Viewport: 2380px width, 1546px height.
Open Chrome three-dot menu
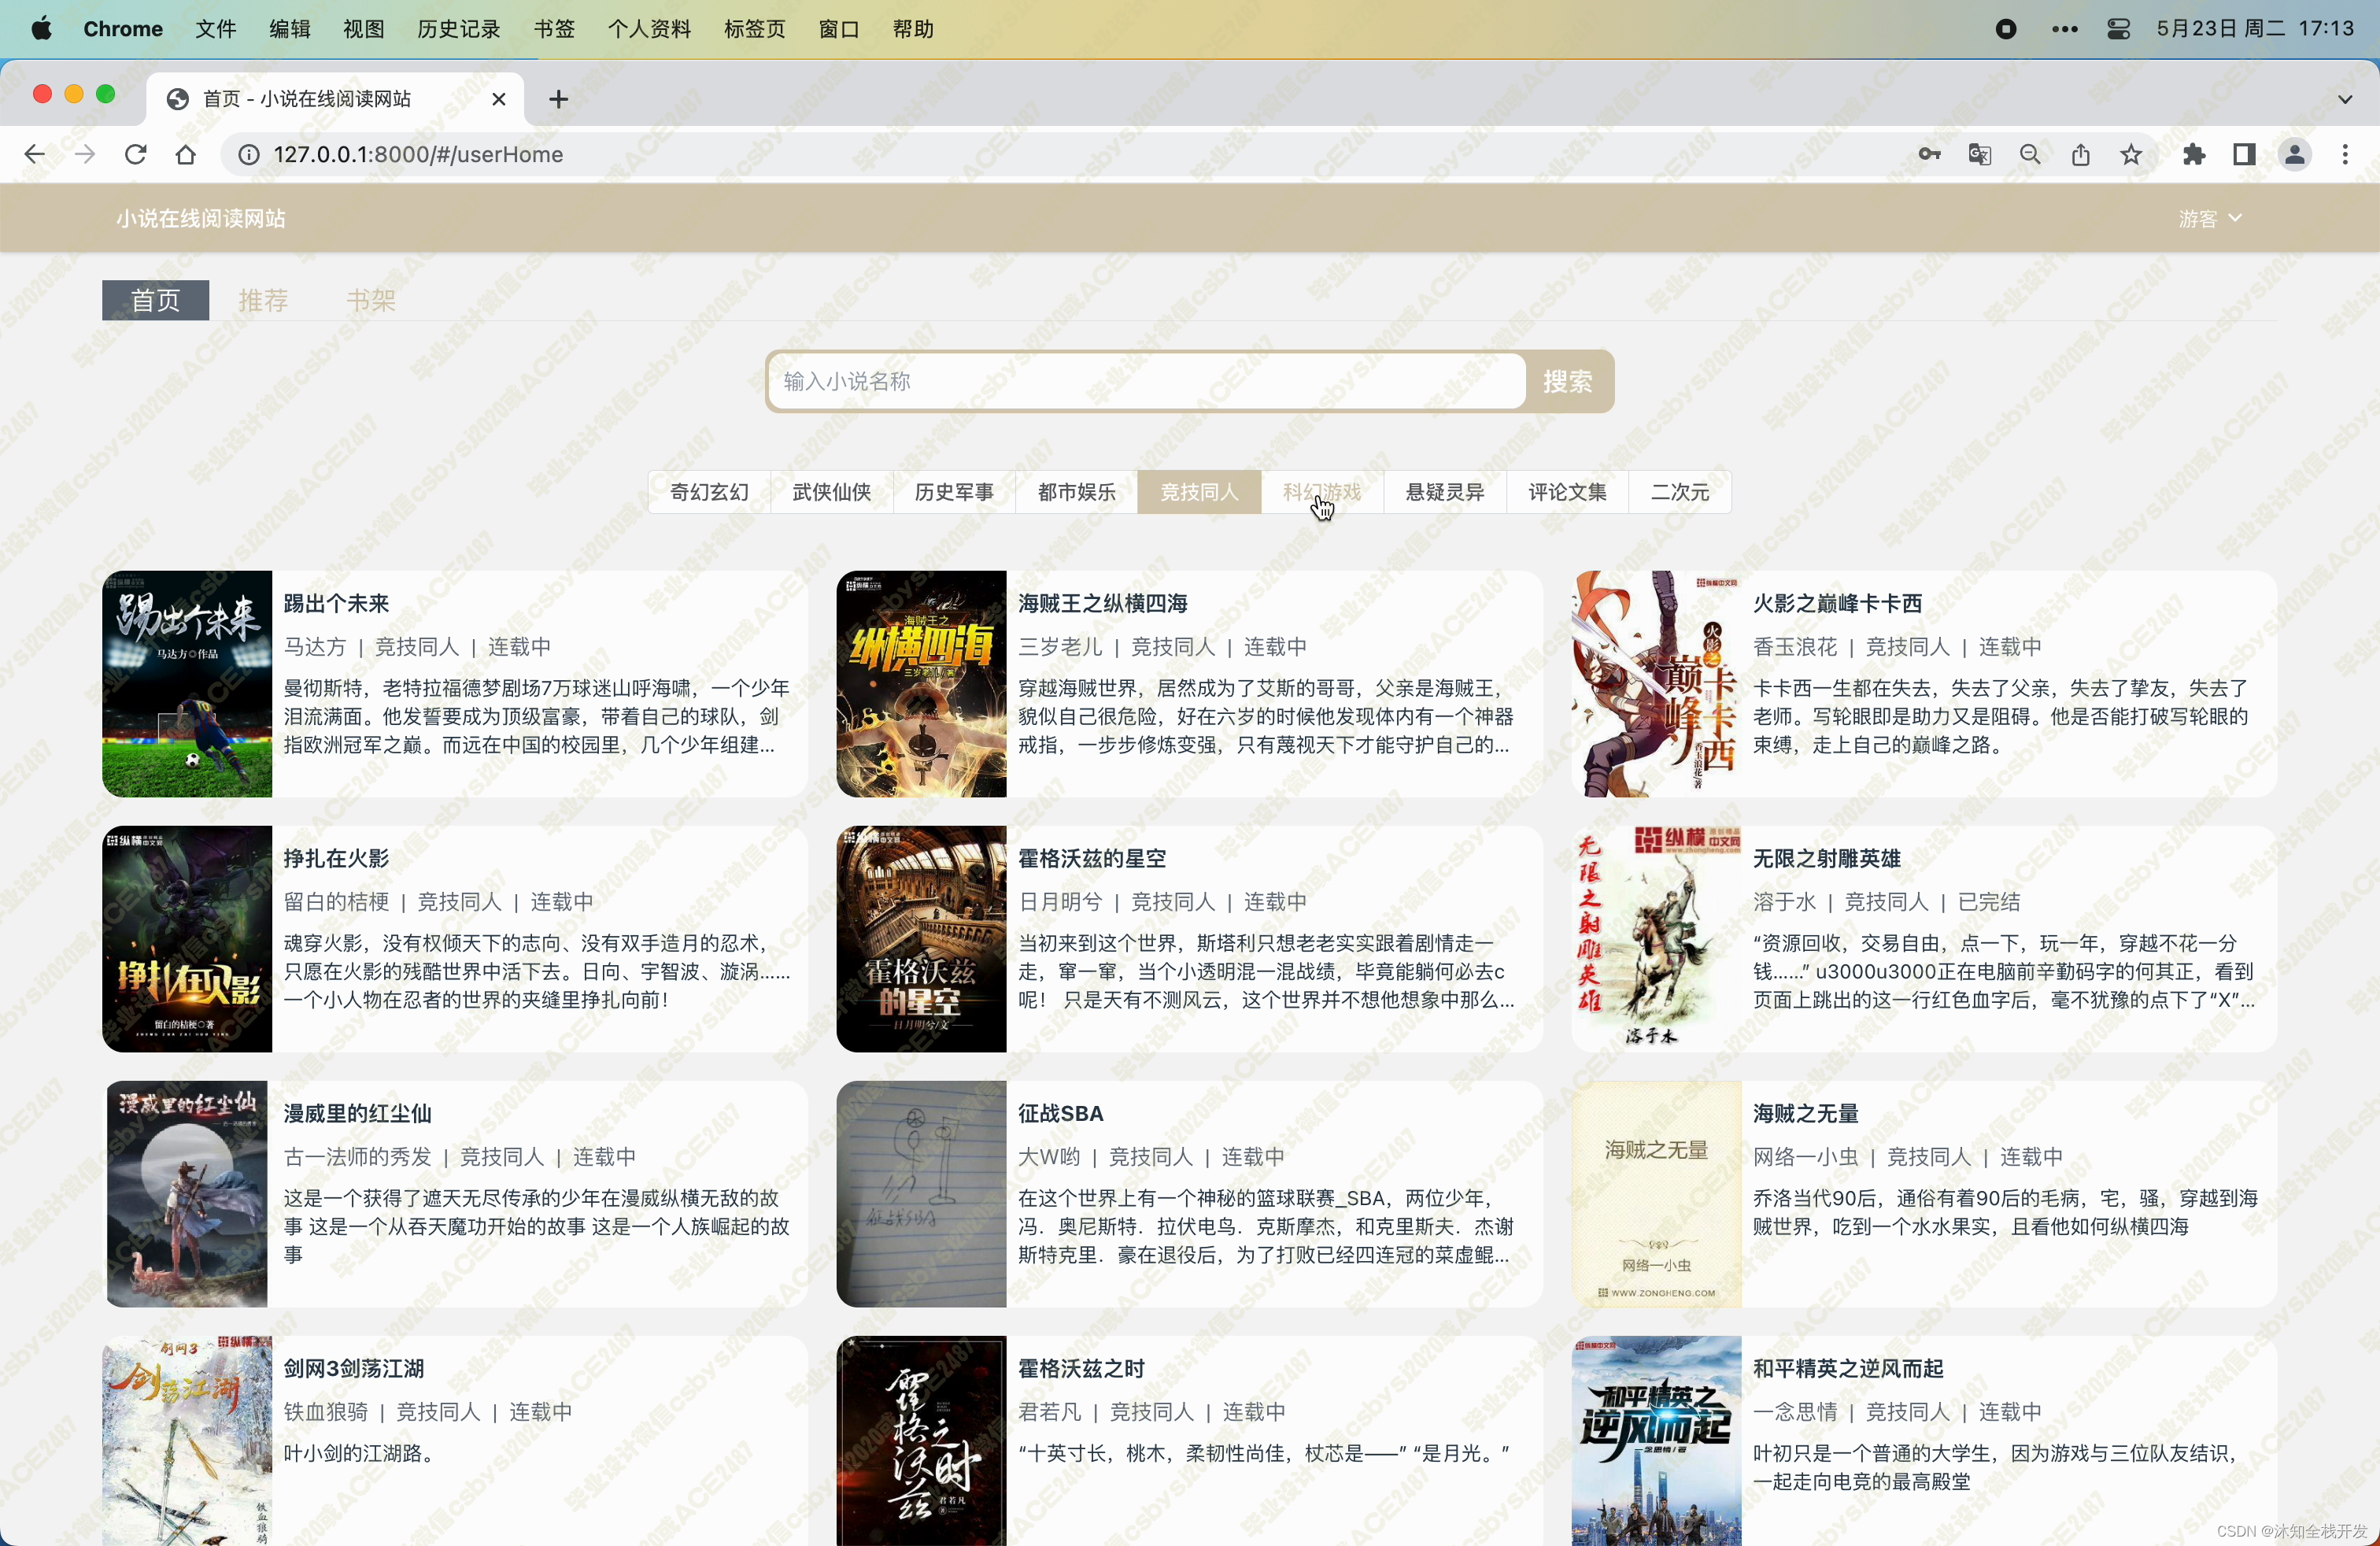(2345, 154)
